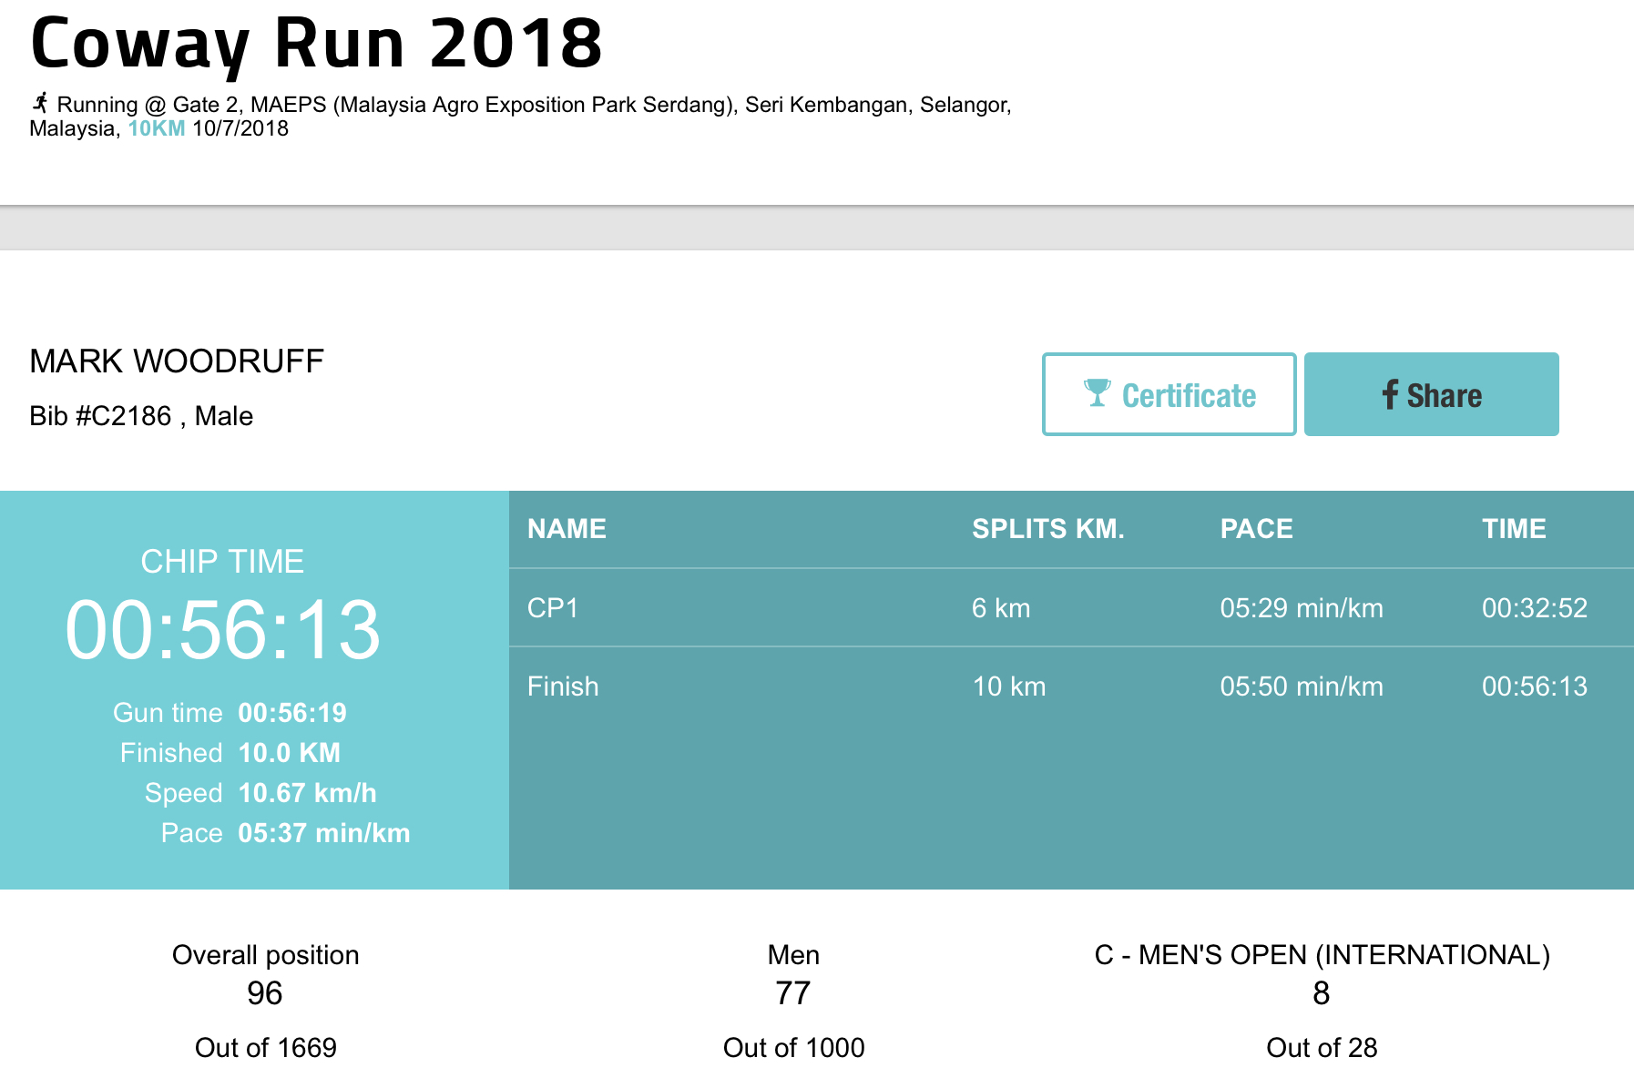Click the 6 km split cell
Screen dimensions: 1634x1078
tap(1001, 608)
